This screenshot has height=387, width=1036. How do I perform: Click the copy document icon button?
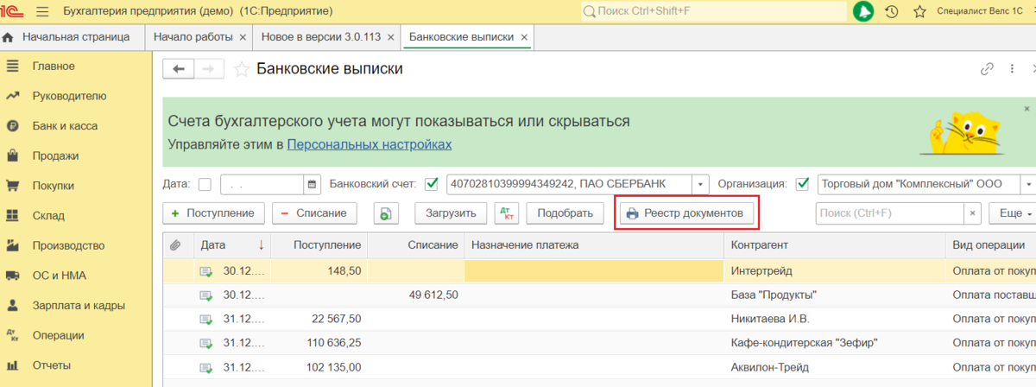click(x=385, y=213)
